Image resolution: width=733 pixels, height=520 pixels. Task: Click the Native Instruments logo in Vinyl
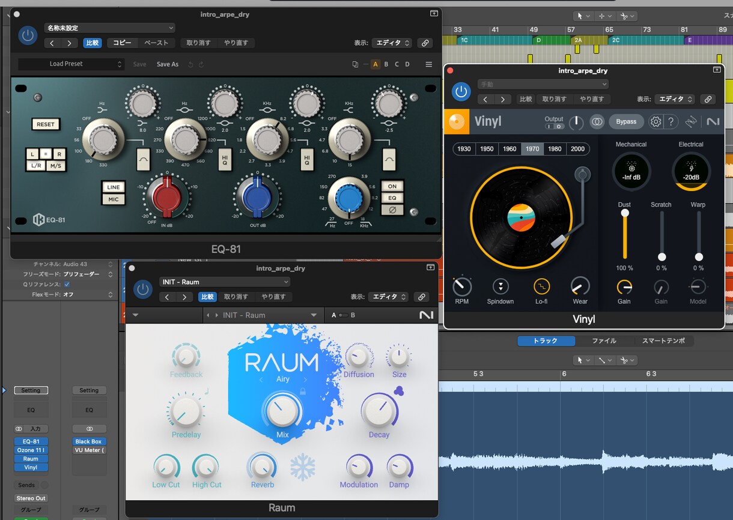[x=713, y=122]
